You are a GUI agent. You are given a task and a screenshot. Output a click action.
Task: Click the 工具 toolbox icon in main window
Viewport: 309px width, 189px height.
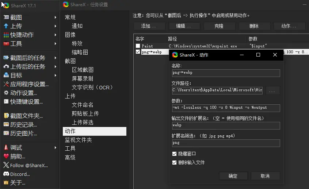click(x=6, y=43)
